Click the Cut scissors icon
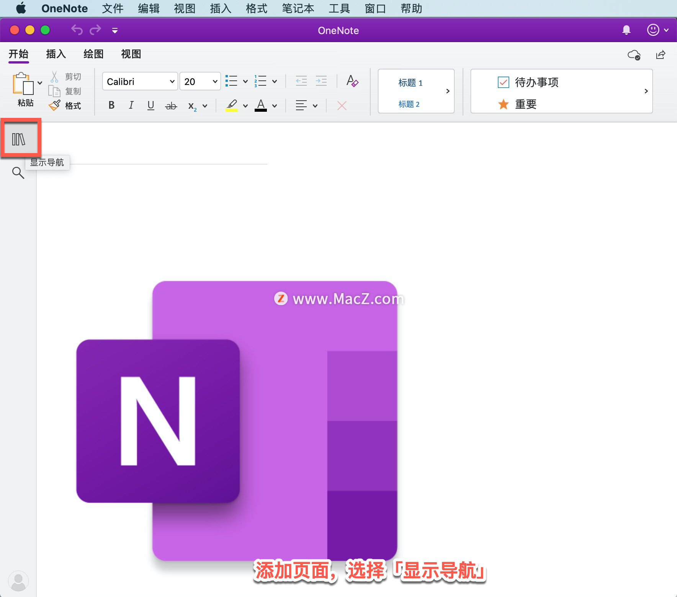 tap(54, 77)
